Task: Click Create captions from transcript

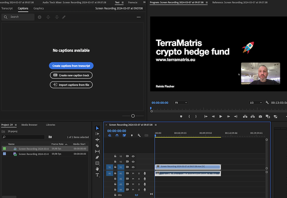Action: [x=71, y=66]
